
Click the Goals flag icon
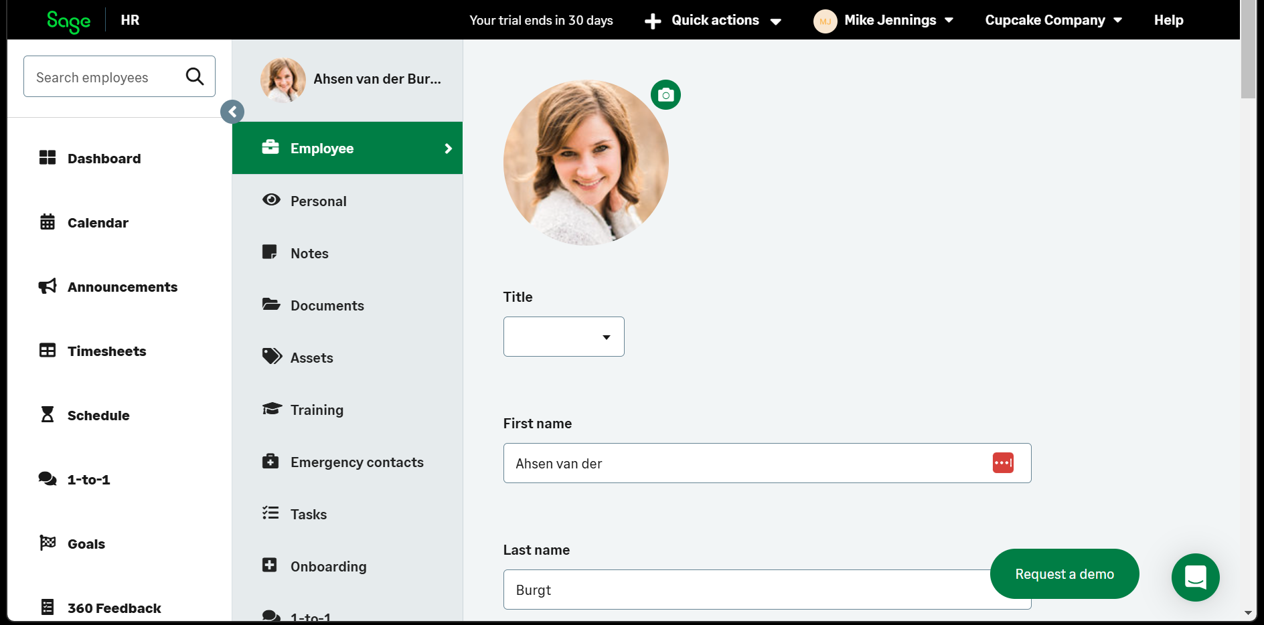coord(48,543)
